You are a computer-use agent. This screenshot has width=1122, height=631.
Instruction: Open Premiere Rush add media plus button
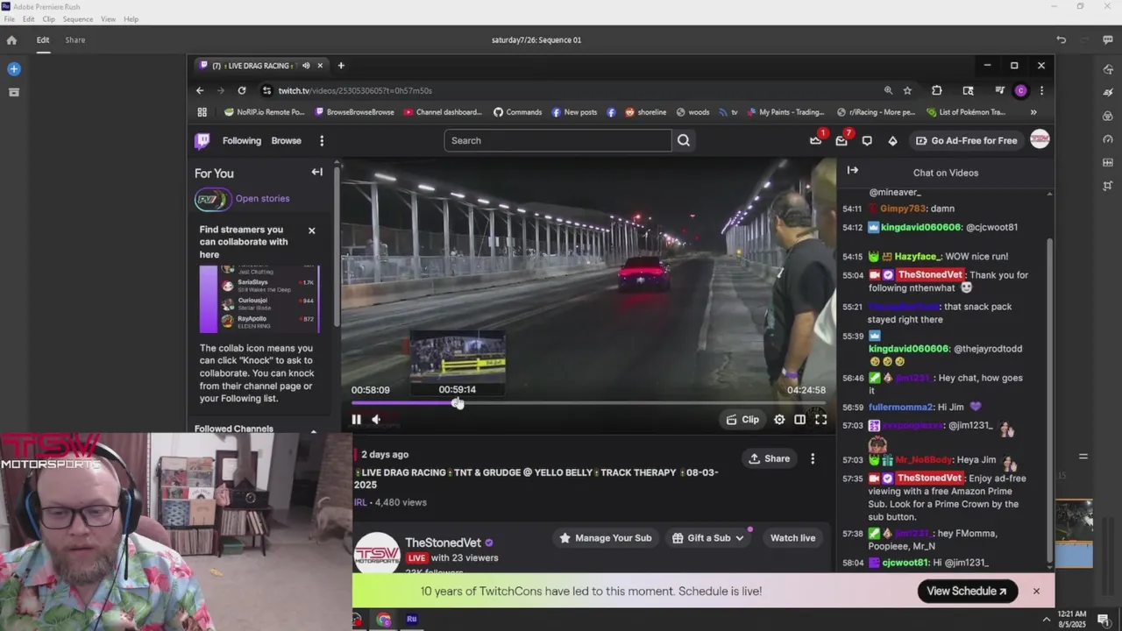[13, 69]
